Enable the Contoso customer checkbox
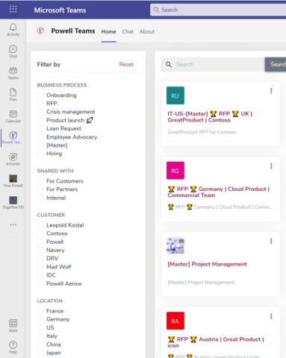 pyautogui.click(x=40, y=233)
